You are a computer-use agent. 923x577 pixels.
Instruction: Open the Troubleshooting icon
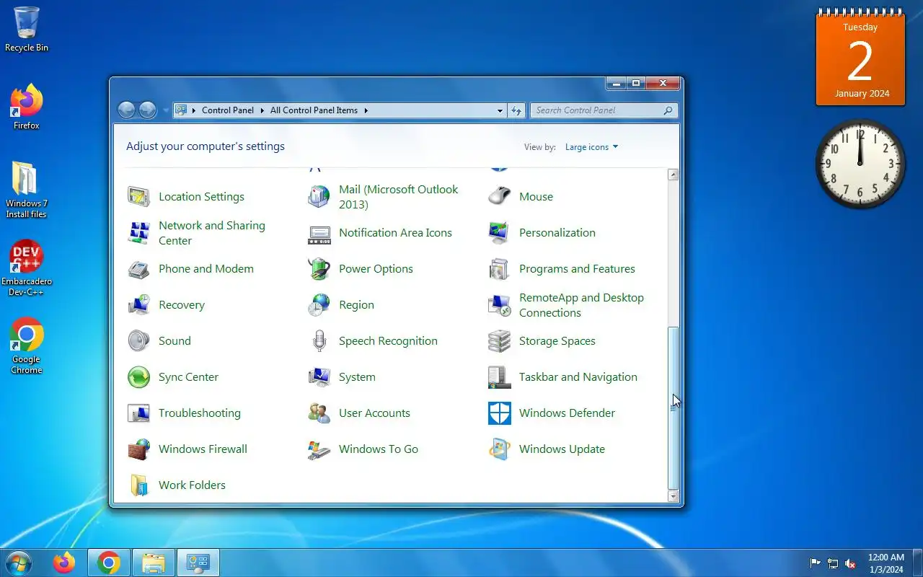(x=138, y=413)
